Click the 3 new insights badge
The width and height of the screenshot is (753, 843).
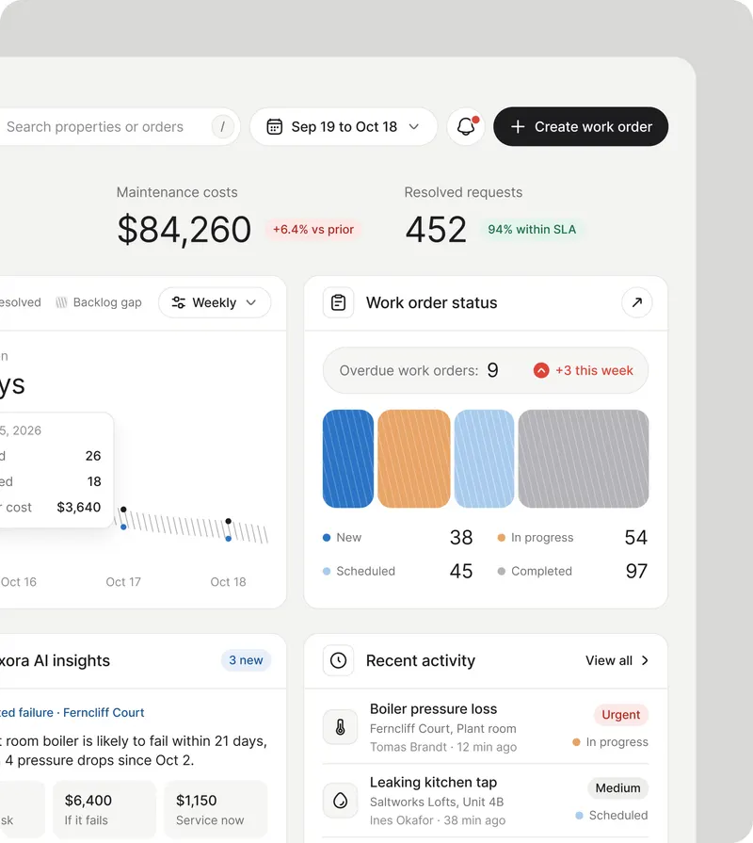click(x=246, y=660)
